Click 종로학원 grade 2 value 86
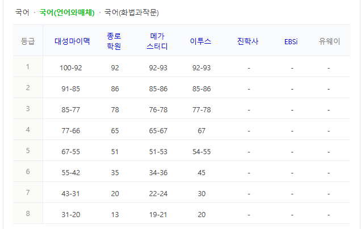Viewport: 361px width, 229px height. point(115,89)
